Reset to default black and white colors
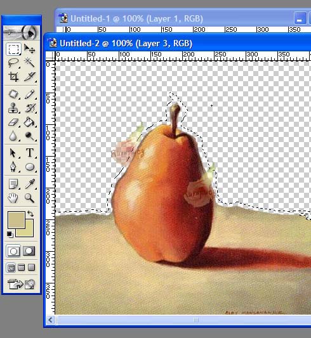The width and height of the screenshot is (311, 338). [10, 234]
